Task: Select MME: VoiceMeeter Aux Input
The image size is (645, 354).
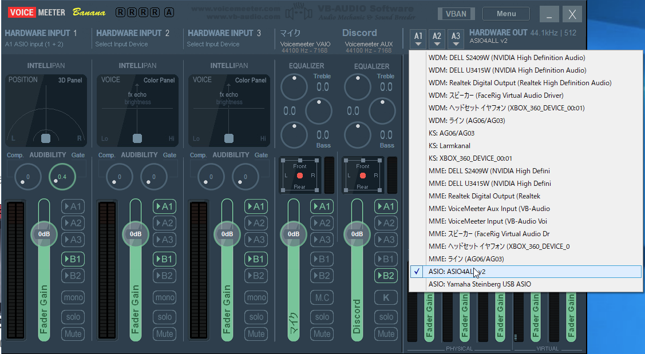Action: [526, 208]
